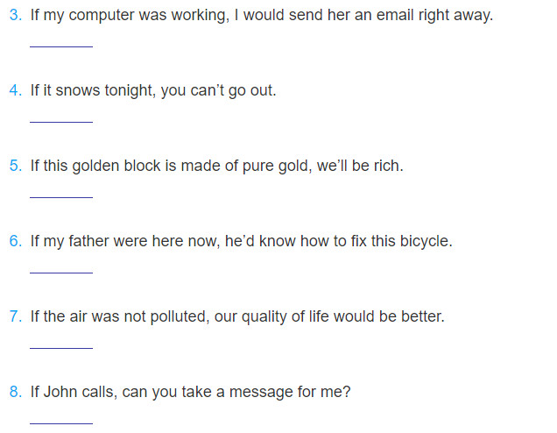Click the sentence about John calling
The image size is (557, 433).
190,393
